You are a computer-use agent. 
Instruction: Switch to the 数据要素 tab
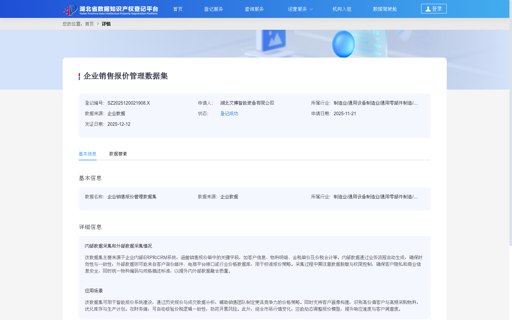118,154
